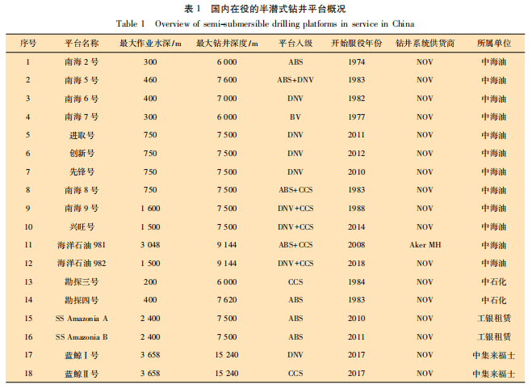Click classification ABS+CCS in 南海 8 号 row
The width and height of the screenshot is (532, 389).
(x=295, y=190)
